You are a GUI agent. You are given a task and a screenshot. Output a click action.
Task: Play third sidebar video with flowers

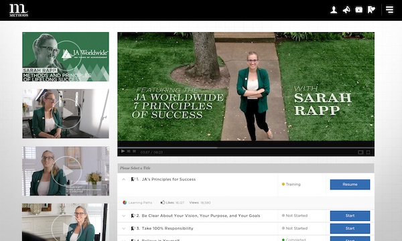click(x=66, y=171)
